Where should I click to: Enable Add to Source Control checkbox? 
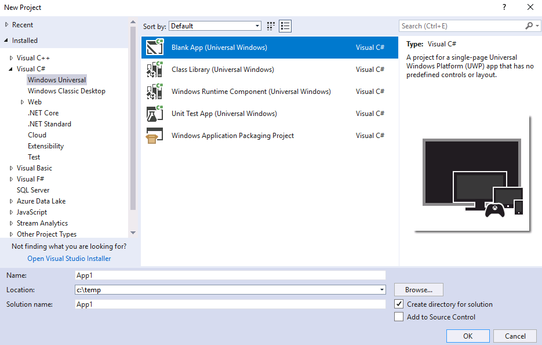[399, 317]
